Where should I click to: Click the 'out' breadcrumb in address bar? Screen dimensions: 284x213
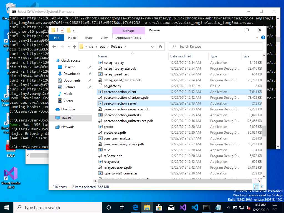pos(102,47)
